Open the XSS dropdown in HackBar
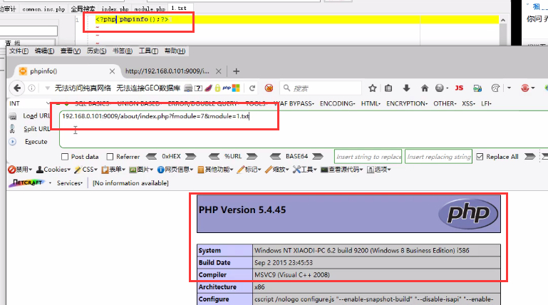548x305 pixels. (x=468, y=103)
